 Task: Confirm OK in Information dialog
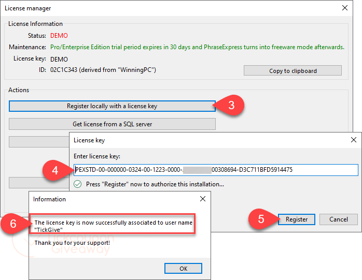(x=183, y=269)
